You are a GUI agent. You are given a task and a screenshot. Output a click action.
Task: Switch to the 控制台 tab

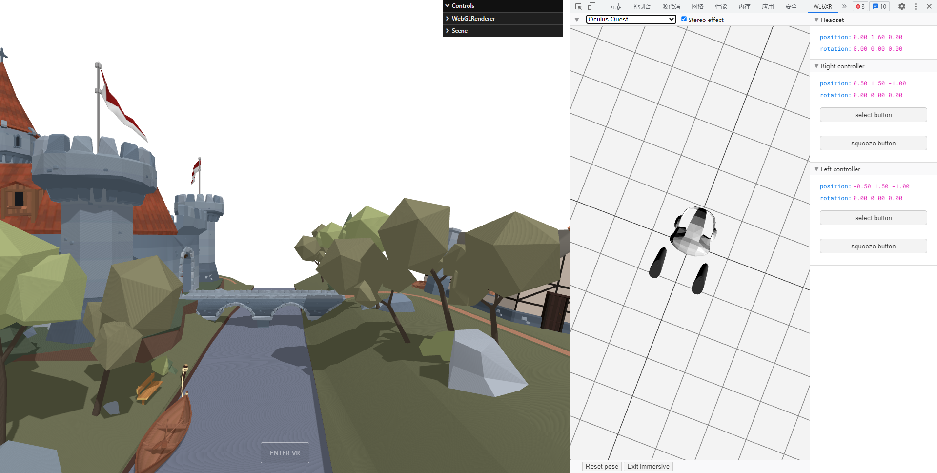(x=642, y=6)
